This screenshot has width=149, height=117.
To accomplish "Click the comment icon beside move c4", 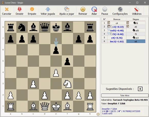I will pos(109,23).
